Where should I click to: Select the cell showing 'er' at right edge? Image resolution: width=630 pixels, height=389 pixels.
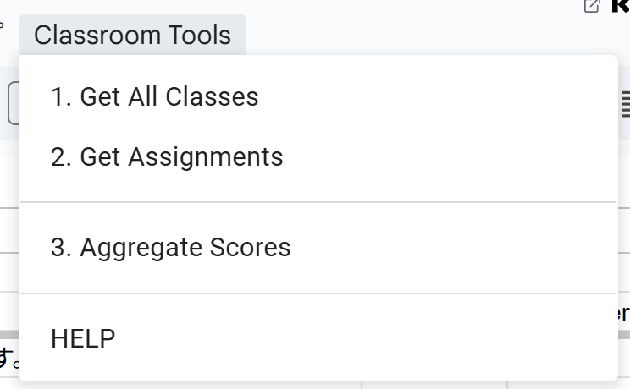624,312
